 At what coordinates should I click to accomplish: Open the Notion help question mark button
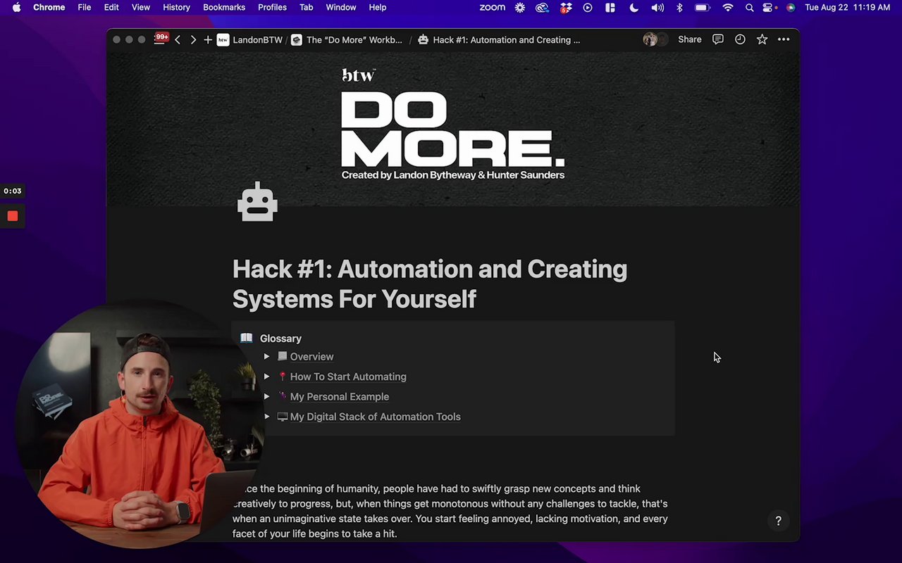click(x=778, y=521)
